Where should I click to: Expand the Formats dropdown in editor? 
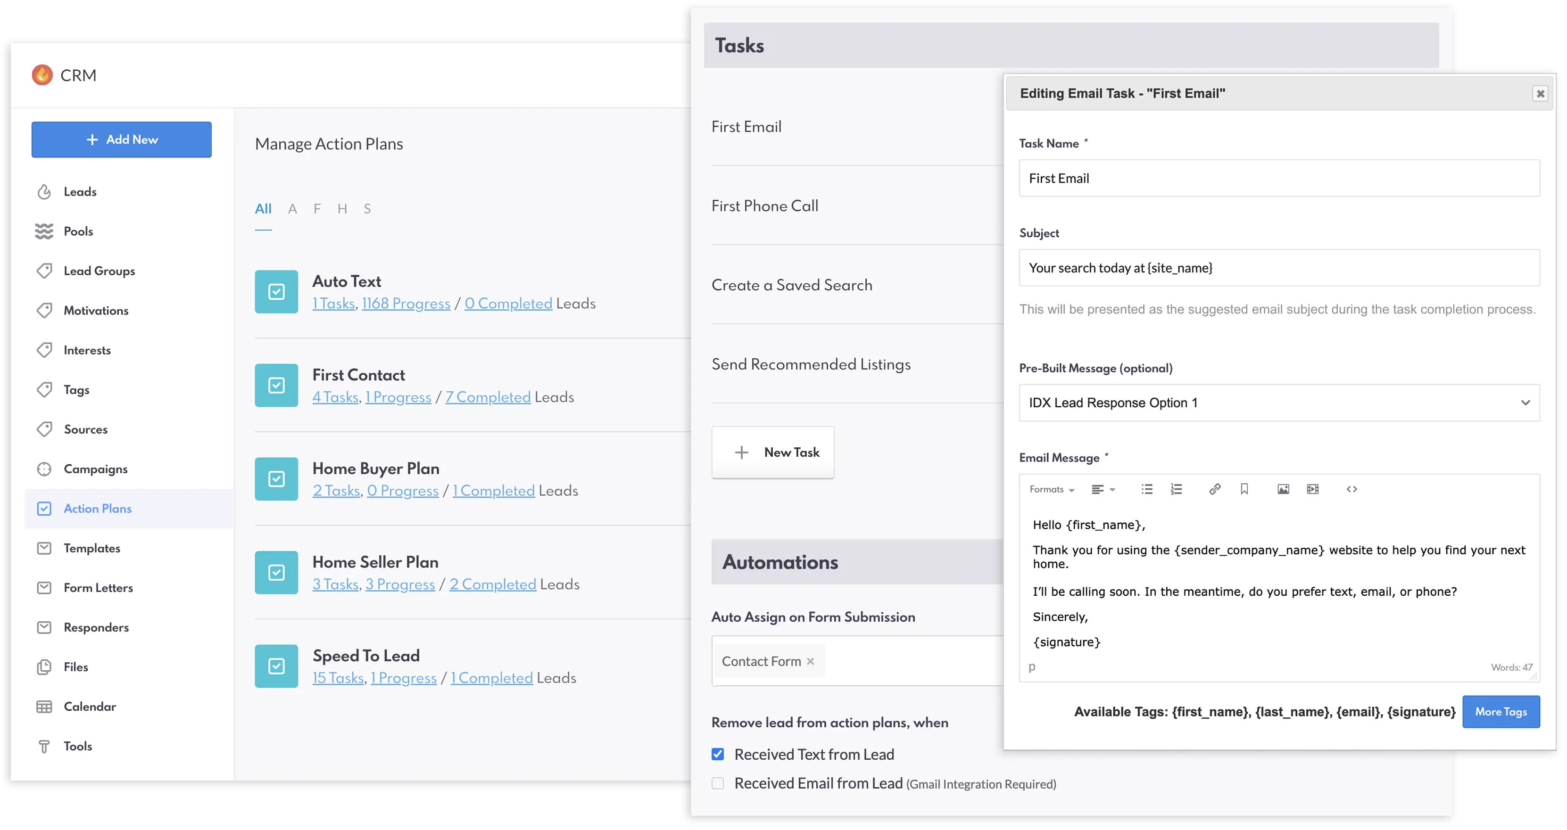(x=1052, y=489)
